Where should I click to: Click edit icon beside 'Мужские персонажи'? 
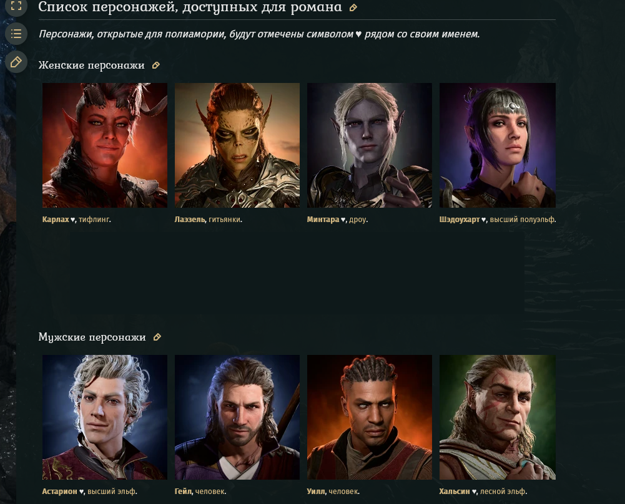157,337
